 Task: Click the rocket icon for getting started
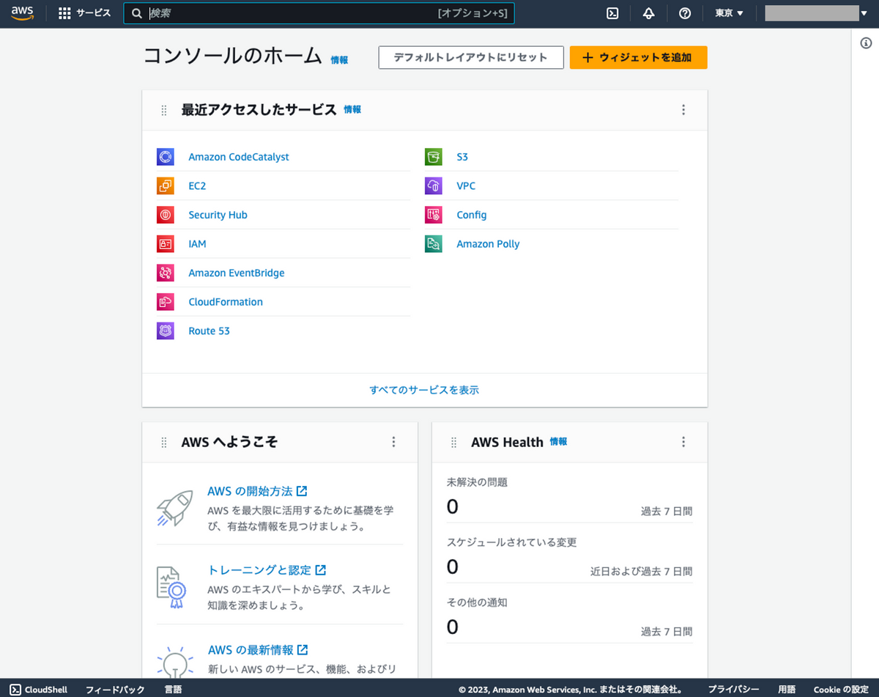click(x=174, y=507)
